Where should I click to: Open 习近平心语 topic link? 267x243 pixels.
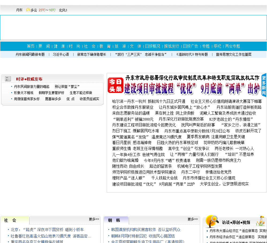pyautogui.click(x=61, y=55)
